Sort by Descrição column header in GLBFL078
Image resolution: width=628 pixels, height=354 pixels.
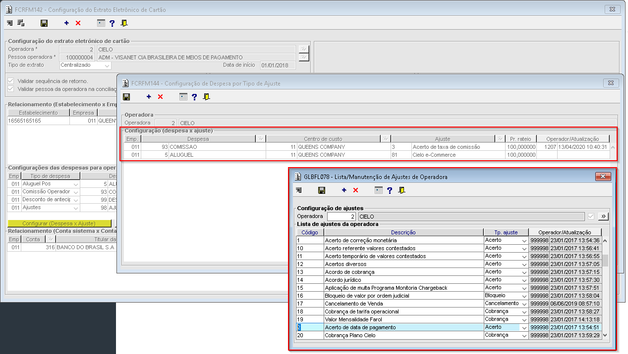tap(403, 232)
